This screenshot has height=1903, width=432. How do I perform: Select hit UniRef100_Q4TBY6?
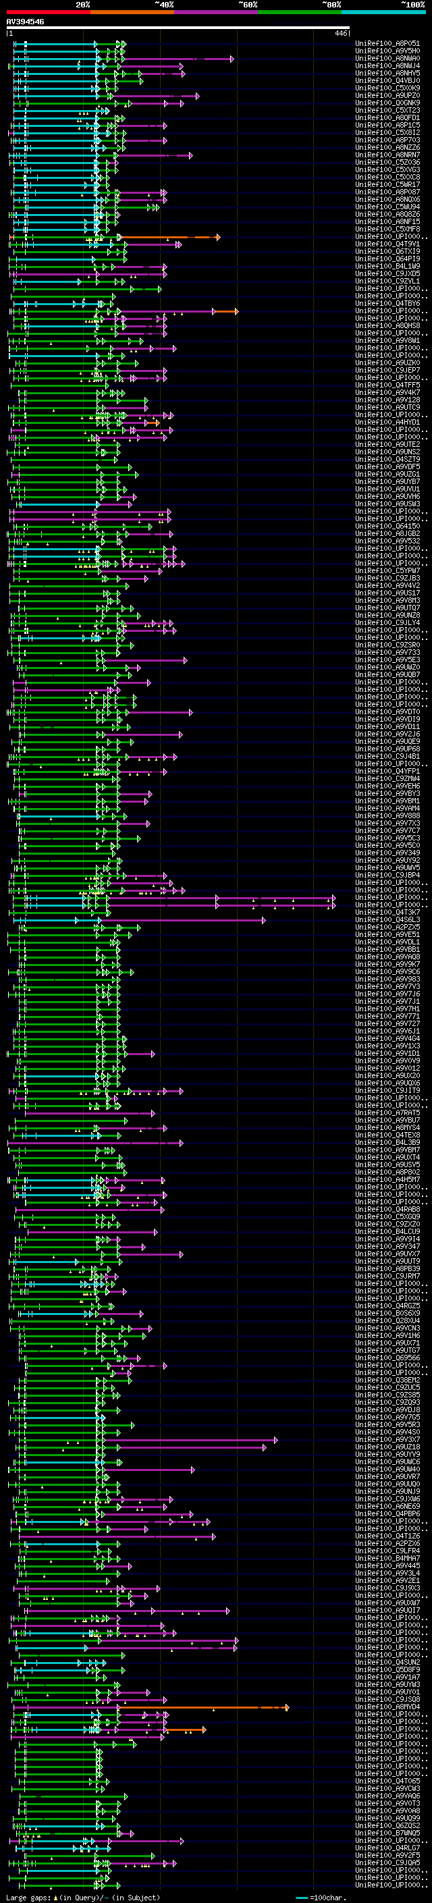tap(387, 304)
